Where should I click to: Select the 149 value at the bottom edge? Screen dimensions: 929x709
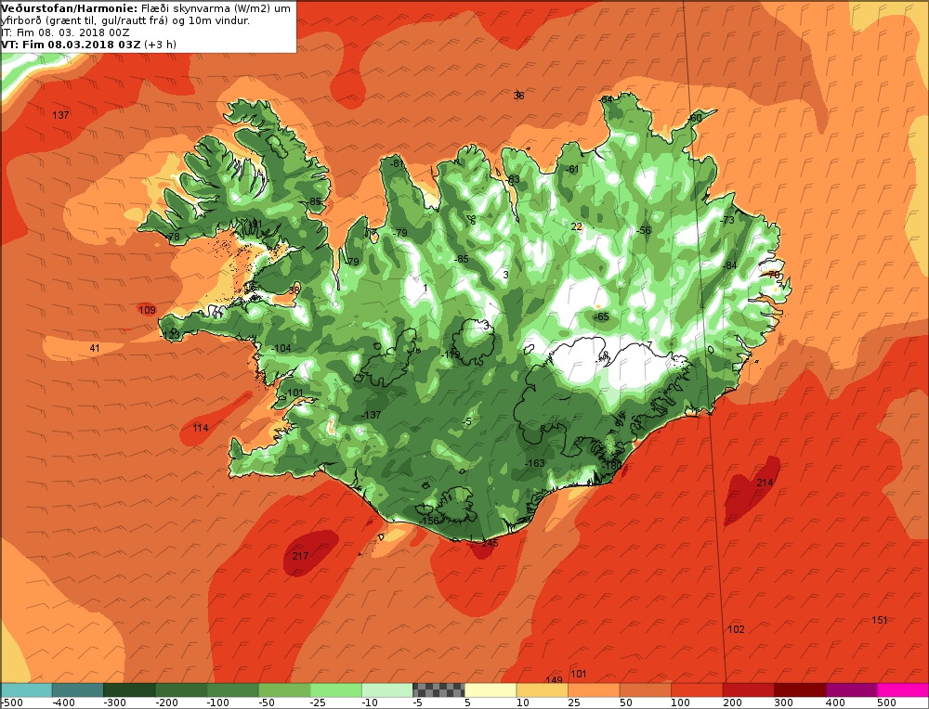pos(554,680)
